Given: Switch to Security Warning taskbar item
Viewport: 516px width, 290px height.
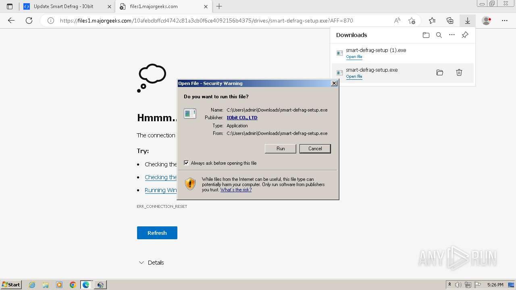Looking at the screenshot, I should coord(100,285).
